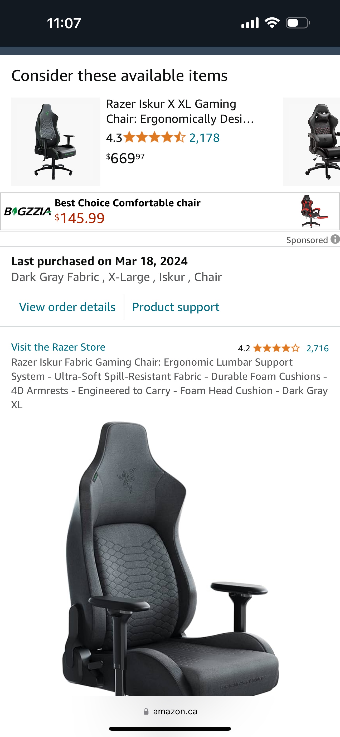Tap the Best Choice Comfortable chair ad

point(170,211)
